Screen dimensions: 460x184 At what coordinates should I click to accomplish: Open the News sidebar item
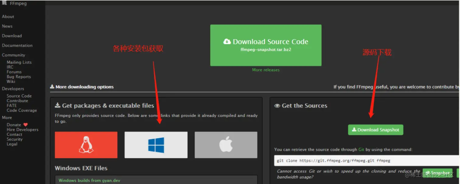[7, 26]
